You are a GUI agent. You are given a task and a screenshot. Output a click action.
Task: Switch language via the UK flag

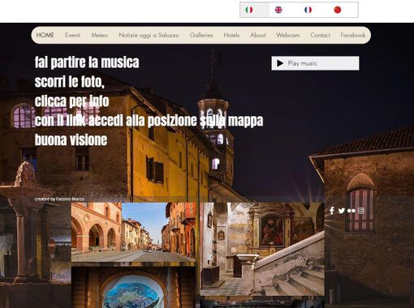278,10
